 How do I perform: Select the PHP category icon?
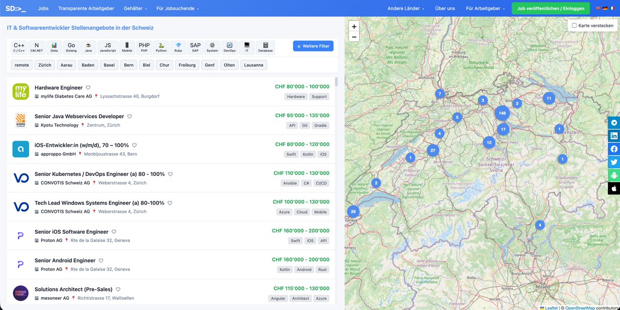point(144,47)
